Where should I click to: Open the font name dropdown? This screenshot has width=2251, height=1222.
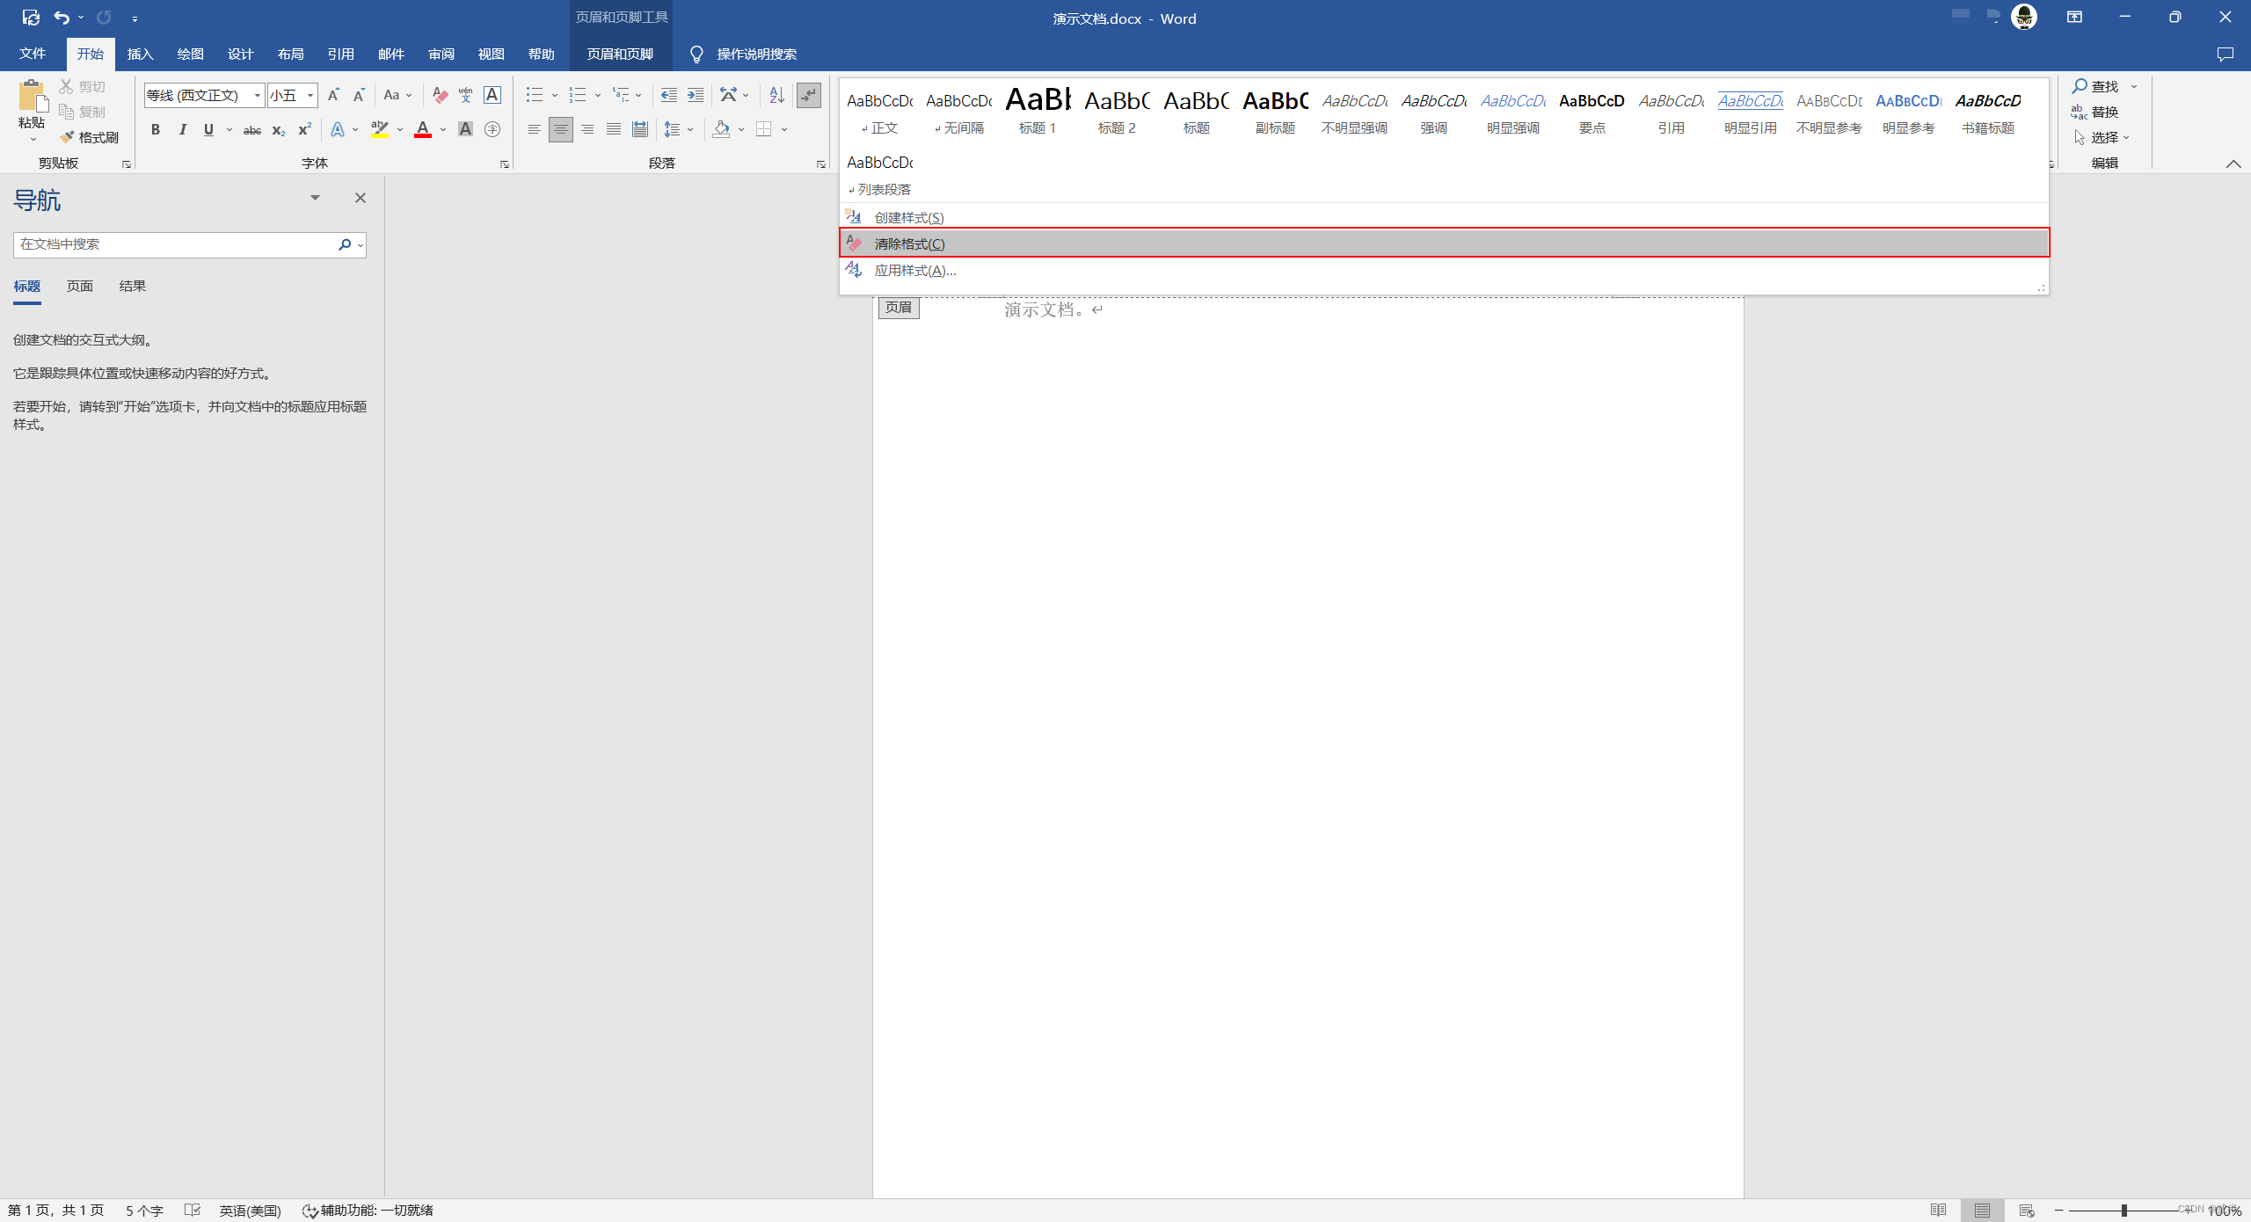pos(257,95)
